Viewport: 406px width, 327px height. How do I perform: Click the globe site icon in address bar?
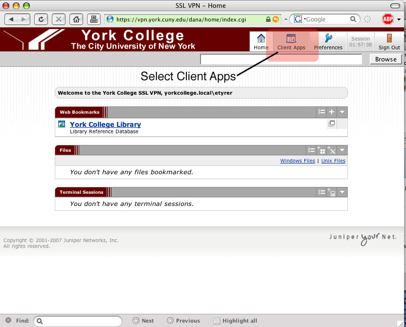(110, 20)
